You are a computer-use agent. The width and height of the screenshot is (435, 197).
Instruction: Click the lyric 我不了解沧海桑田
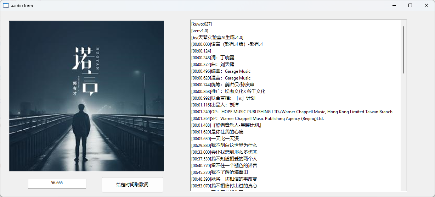(x=220, y=173)
